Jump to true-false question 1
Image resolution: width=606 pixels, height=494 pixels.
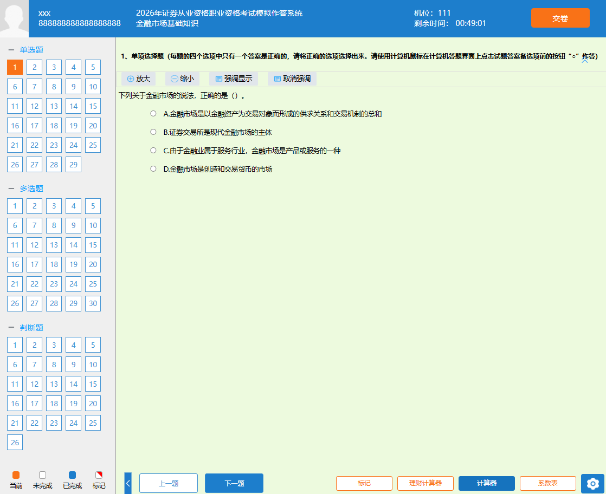(x=15, y=345)
